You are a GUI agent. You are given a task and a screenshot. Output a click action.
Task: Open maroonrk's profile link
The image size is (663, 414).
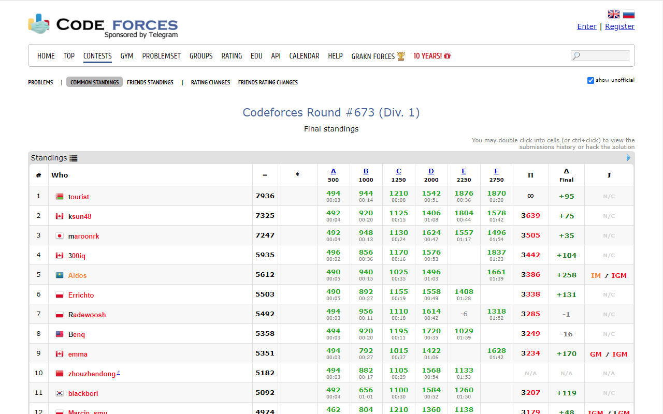pos(84,236)
